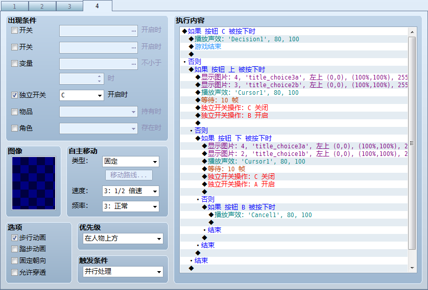
Task: Enable the 角色 condition checkbox
Action: pyautogui.click(x=14, y=128)
